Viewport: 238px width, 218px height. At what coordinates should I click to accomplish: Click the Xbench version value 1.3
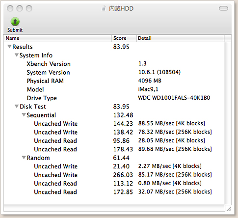point(142,63)
